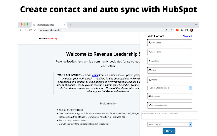Focus the Email field
This screenshot has width=217, height=136.
(170, 70)
